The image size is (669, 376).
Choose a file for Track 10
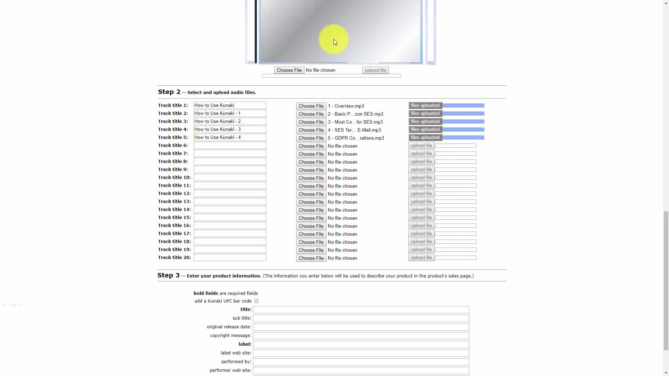(311, 178)
